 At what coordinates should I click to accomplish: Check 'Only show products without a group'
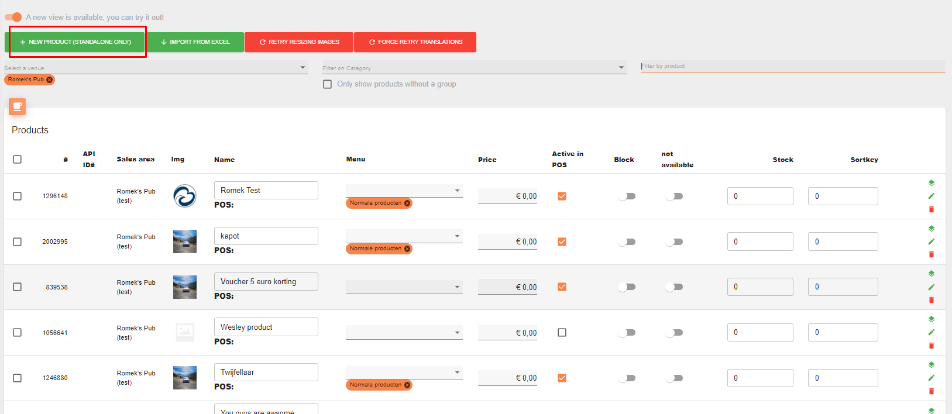point(328,84)
